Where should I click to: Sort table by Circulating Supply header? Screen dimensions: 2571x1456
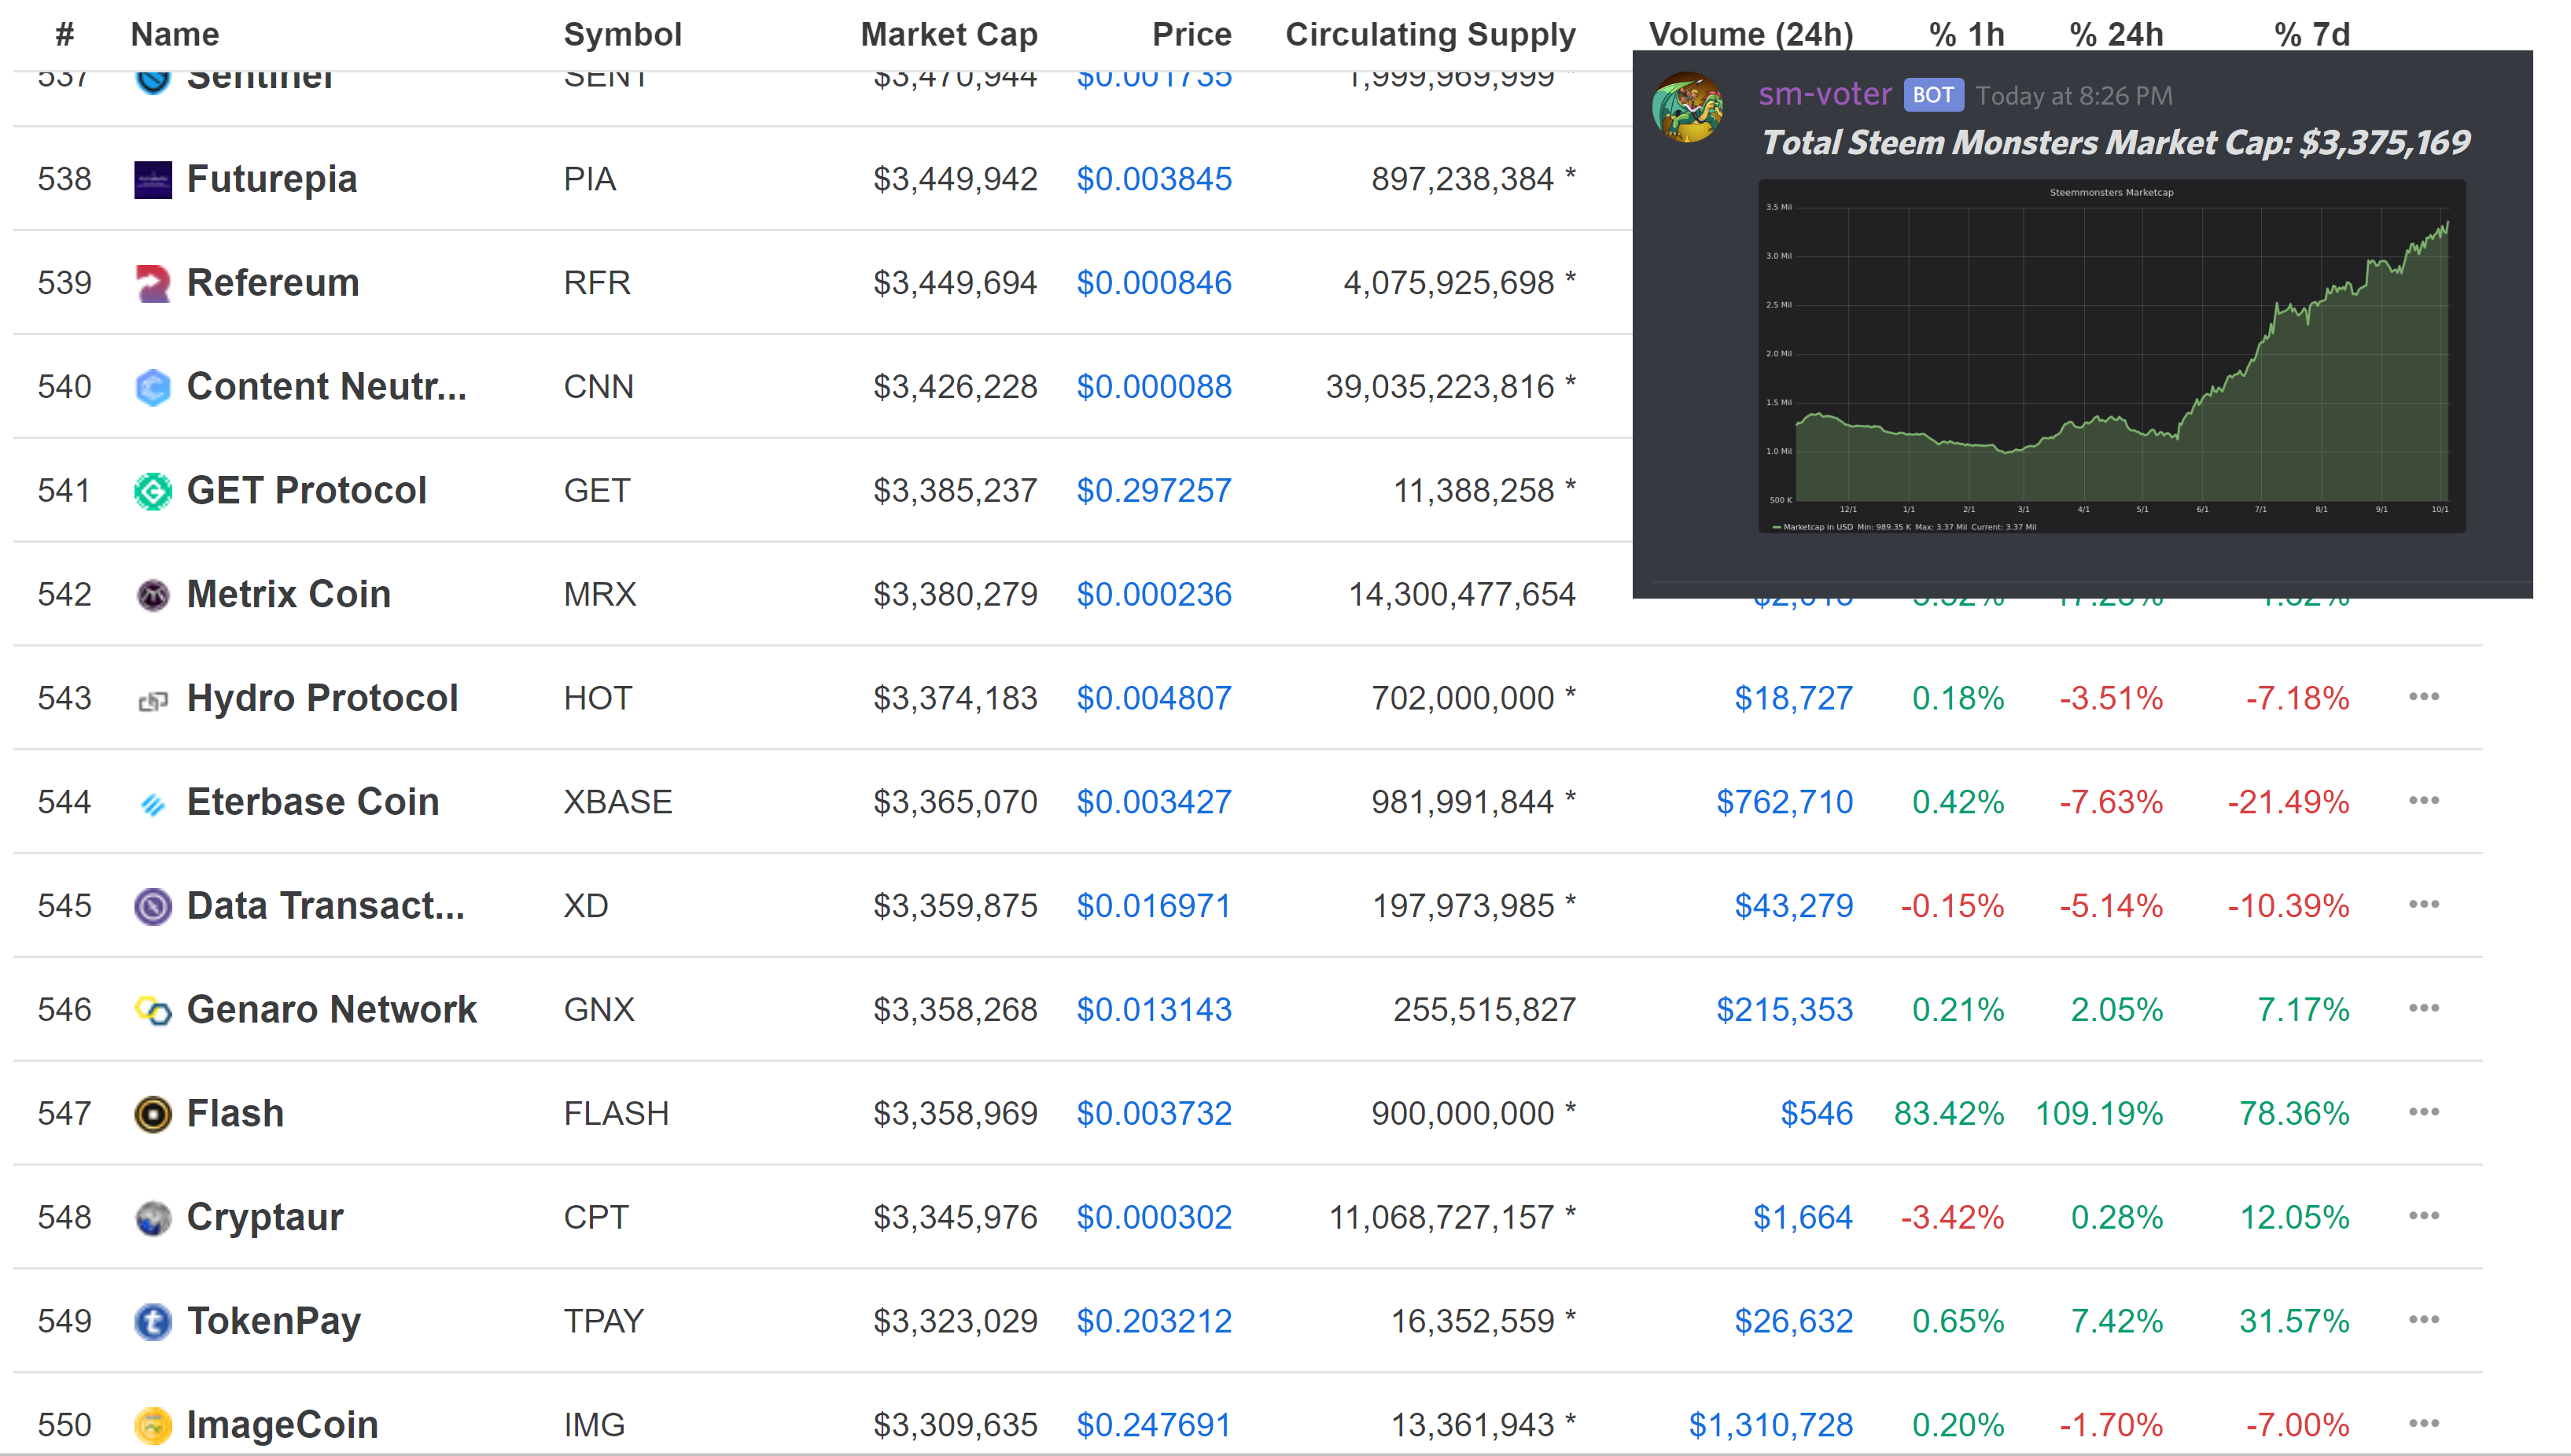(x=1431, y=35)
